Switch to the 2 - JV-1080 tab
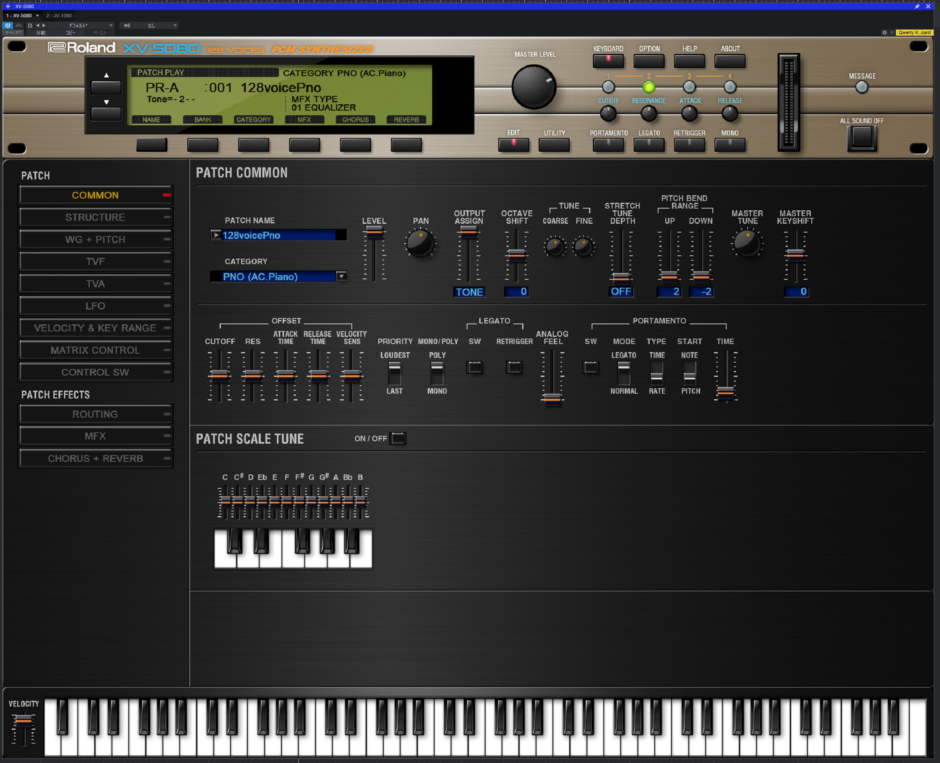Screen dimensions: 940x763 click(59, 16)
